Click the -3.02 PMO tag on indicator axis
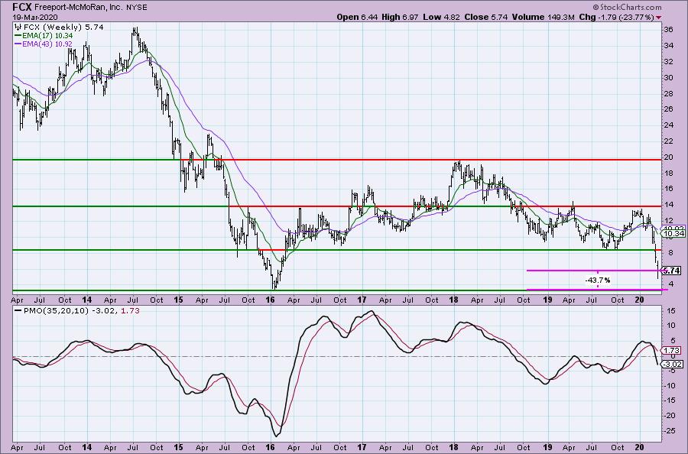Viewport: 688px width, 454px height. coord(672,365)
